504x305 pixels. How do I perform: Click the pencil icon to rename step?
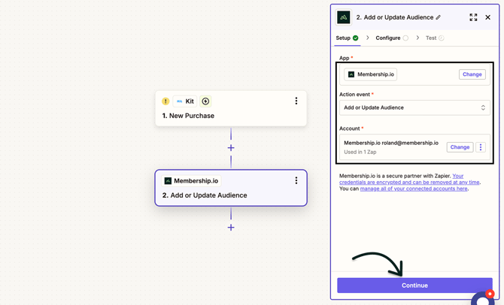(438, 17)
